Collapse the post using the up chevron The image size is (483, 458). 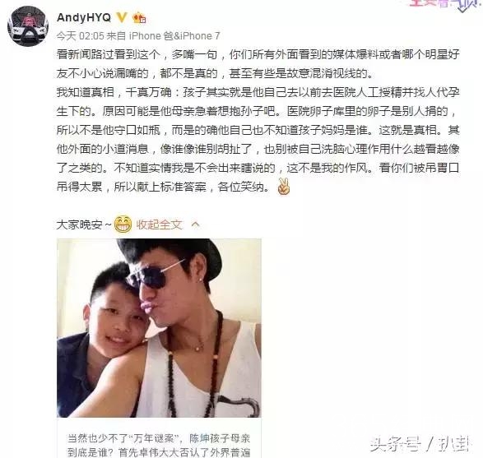tap(195, 224)
